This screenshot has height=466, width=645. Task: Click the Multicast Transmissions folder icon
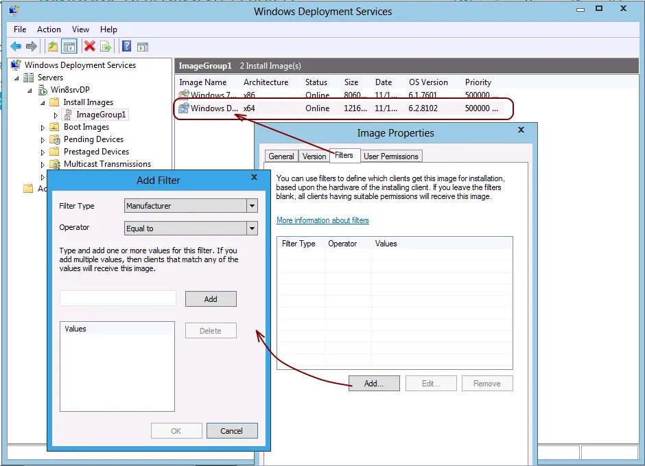coord(55,164)
